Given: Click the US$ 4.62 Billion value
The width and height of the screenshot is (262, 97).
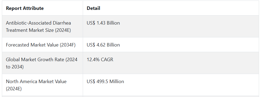Looking at the screenshot, I should click(x=103, y=45).
